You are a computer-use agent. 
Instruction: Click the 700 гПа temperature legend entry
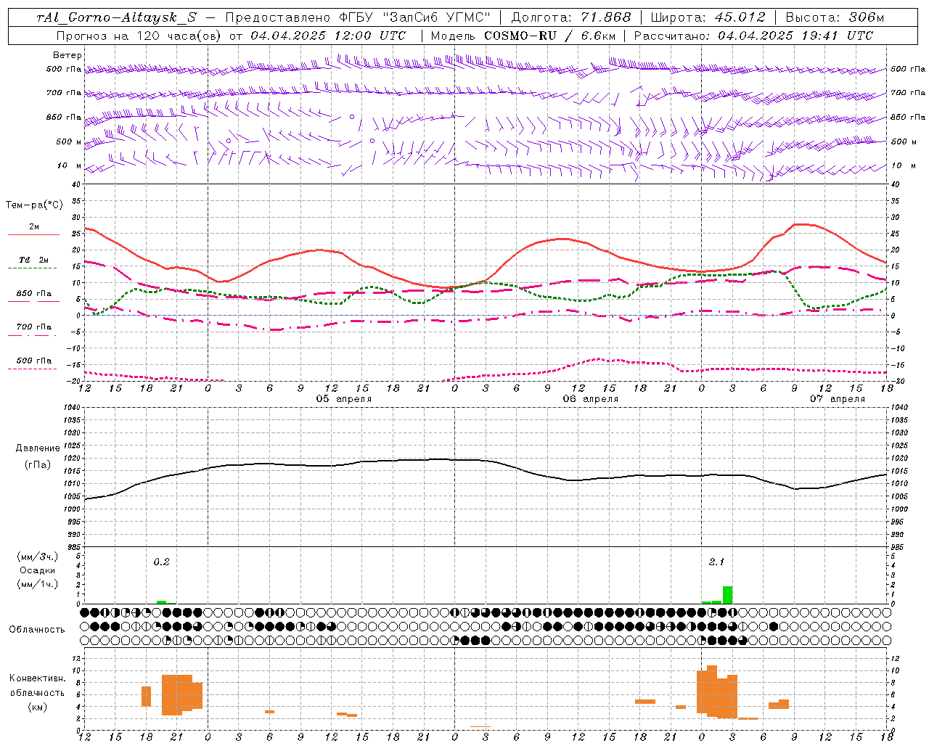coord(33,328)
